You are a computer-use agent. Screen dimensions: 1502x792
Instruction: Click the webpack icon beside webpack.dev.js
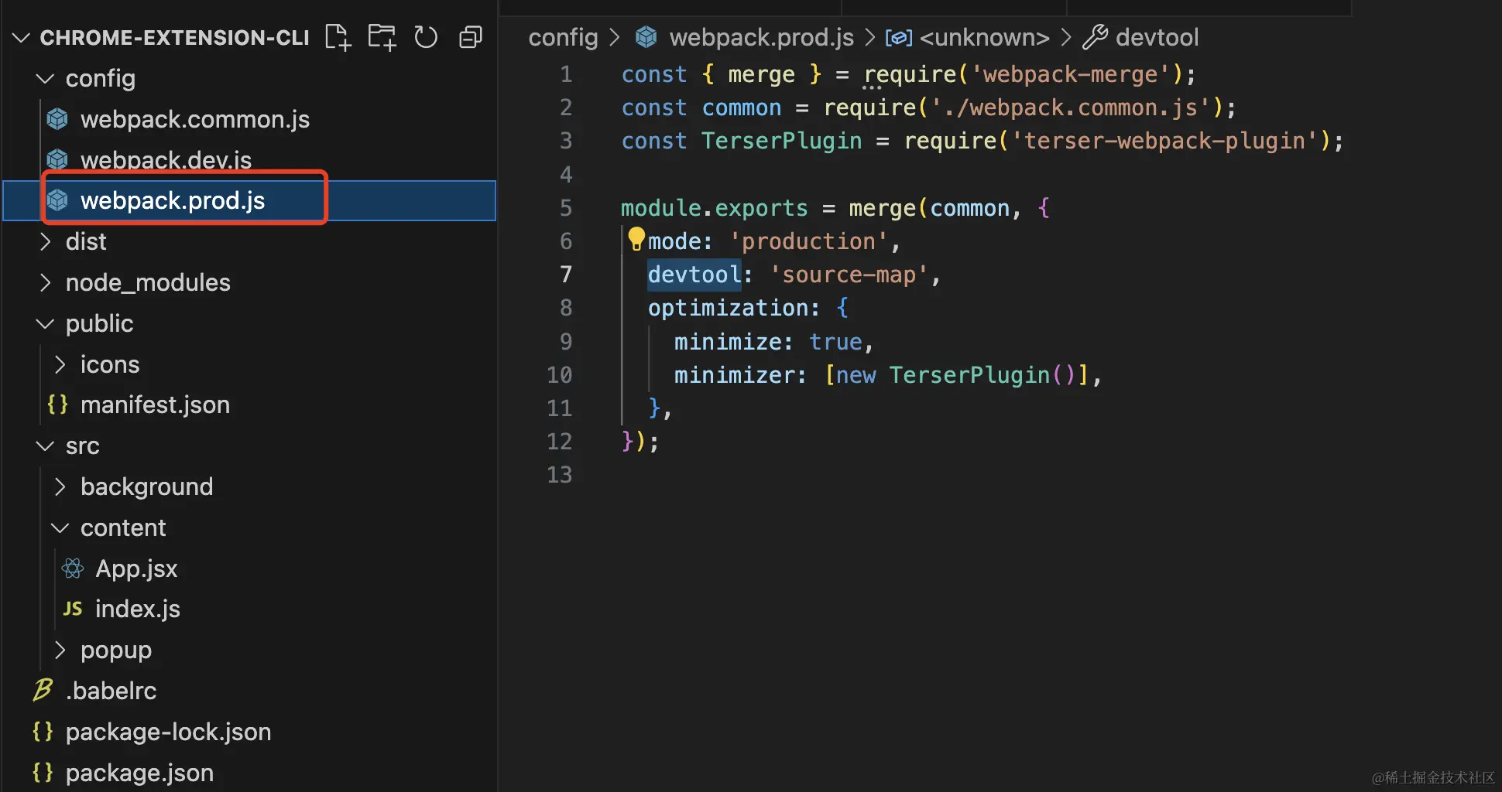pyautogui.click(x=57, y=159)
